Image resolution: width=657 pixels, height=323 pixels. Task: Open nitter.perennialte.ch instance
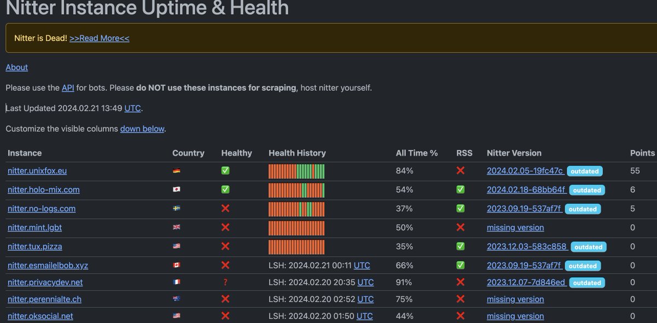pos(44,299)
